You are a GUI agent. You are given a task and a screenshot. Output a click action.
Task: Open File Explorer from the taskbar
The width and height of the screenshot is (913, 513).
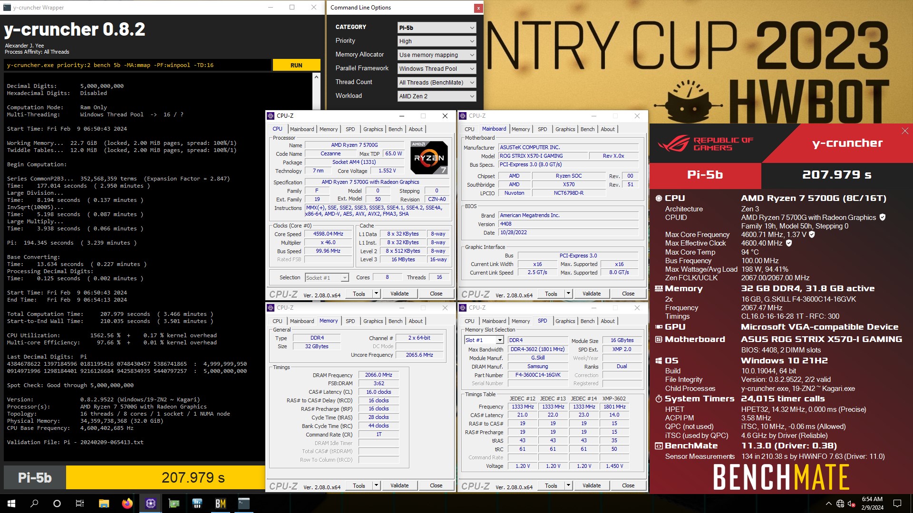pos(104,503)
